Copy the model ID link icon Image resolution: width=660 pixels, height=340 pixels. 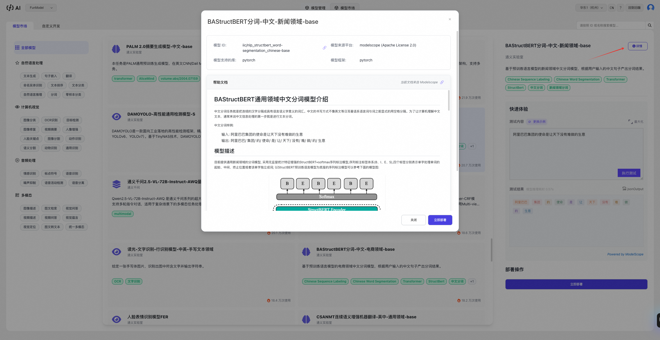(x=325, y=48)
